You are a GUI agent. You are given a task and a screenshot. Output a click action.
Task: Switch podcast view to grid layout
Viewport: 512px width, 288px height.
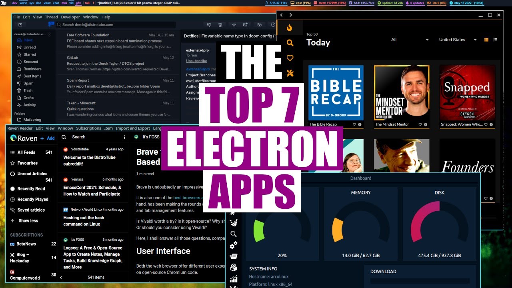pyautogui.click(x=486, y=40)
